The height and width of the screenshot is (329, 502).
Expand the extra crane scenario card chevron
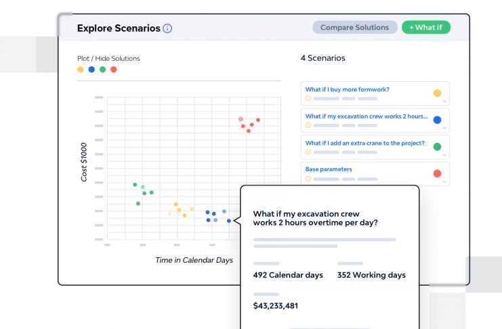pos(445,155)
